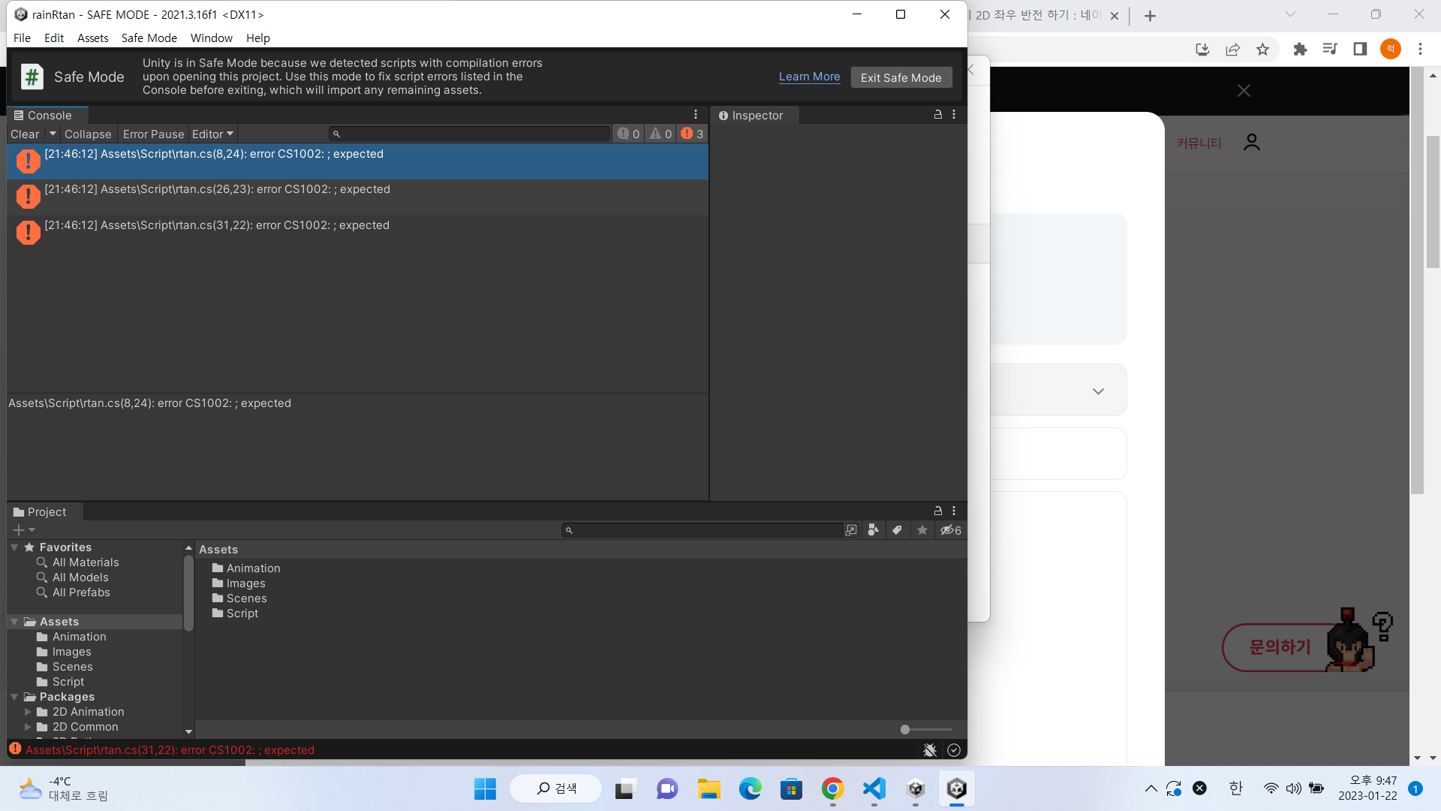Open the search-in picker icon in Project search

[x=851, y=530]
